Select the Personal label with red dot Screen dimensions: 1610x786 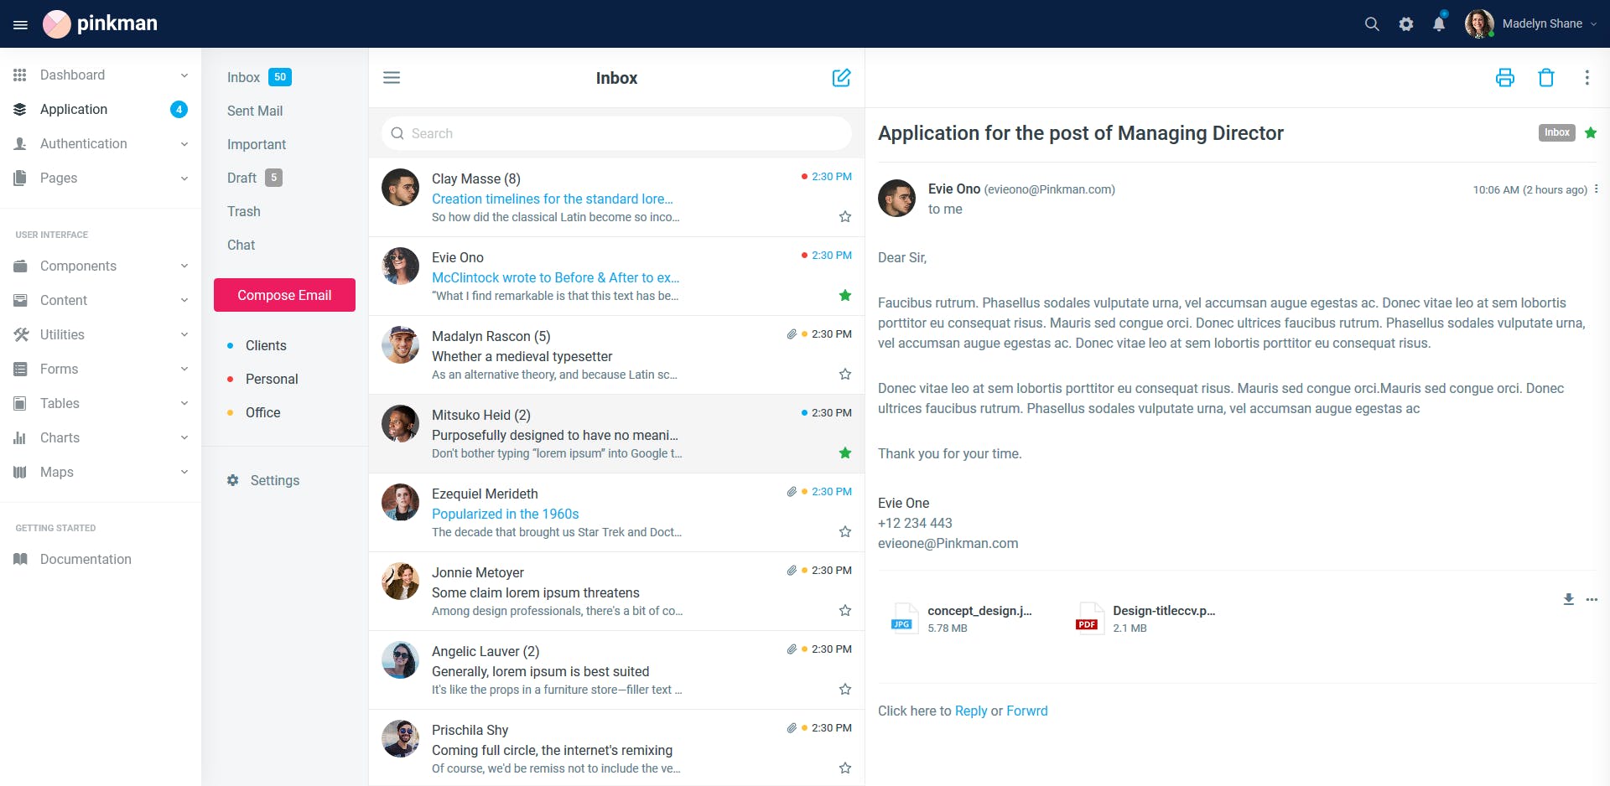click(x=272, y=379)
